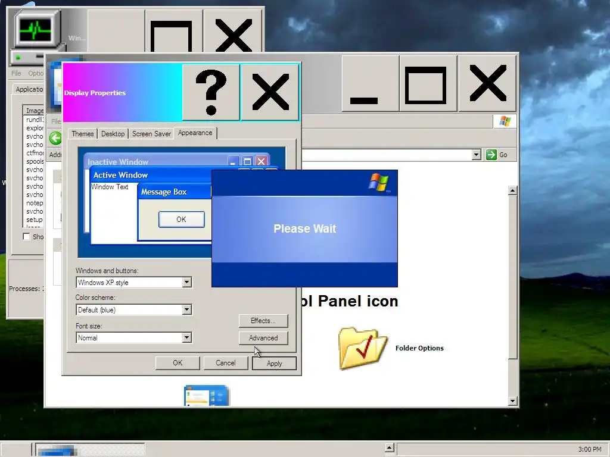
Task: Click the Windows logo on Please Wait box
Action: point(378,182)
